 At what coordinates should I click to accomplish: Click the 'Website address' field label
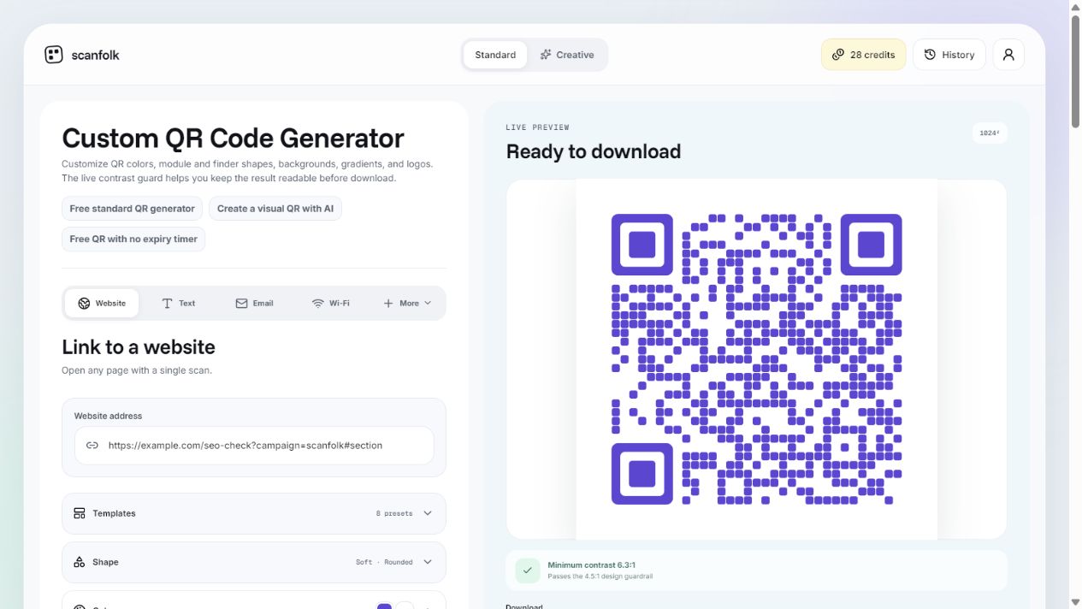coord(108,416)
